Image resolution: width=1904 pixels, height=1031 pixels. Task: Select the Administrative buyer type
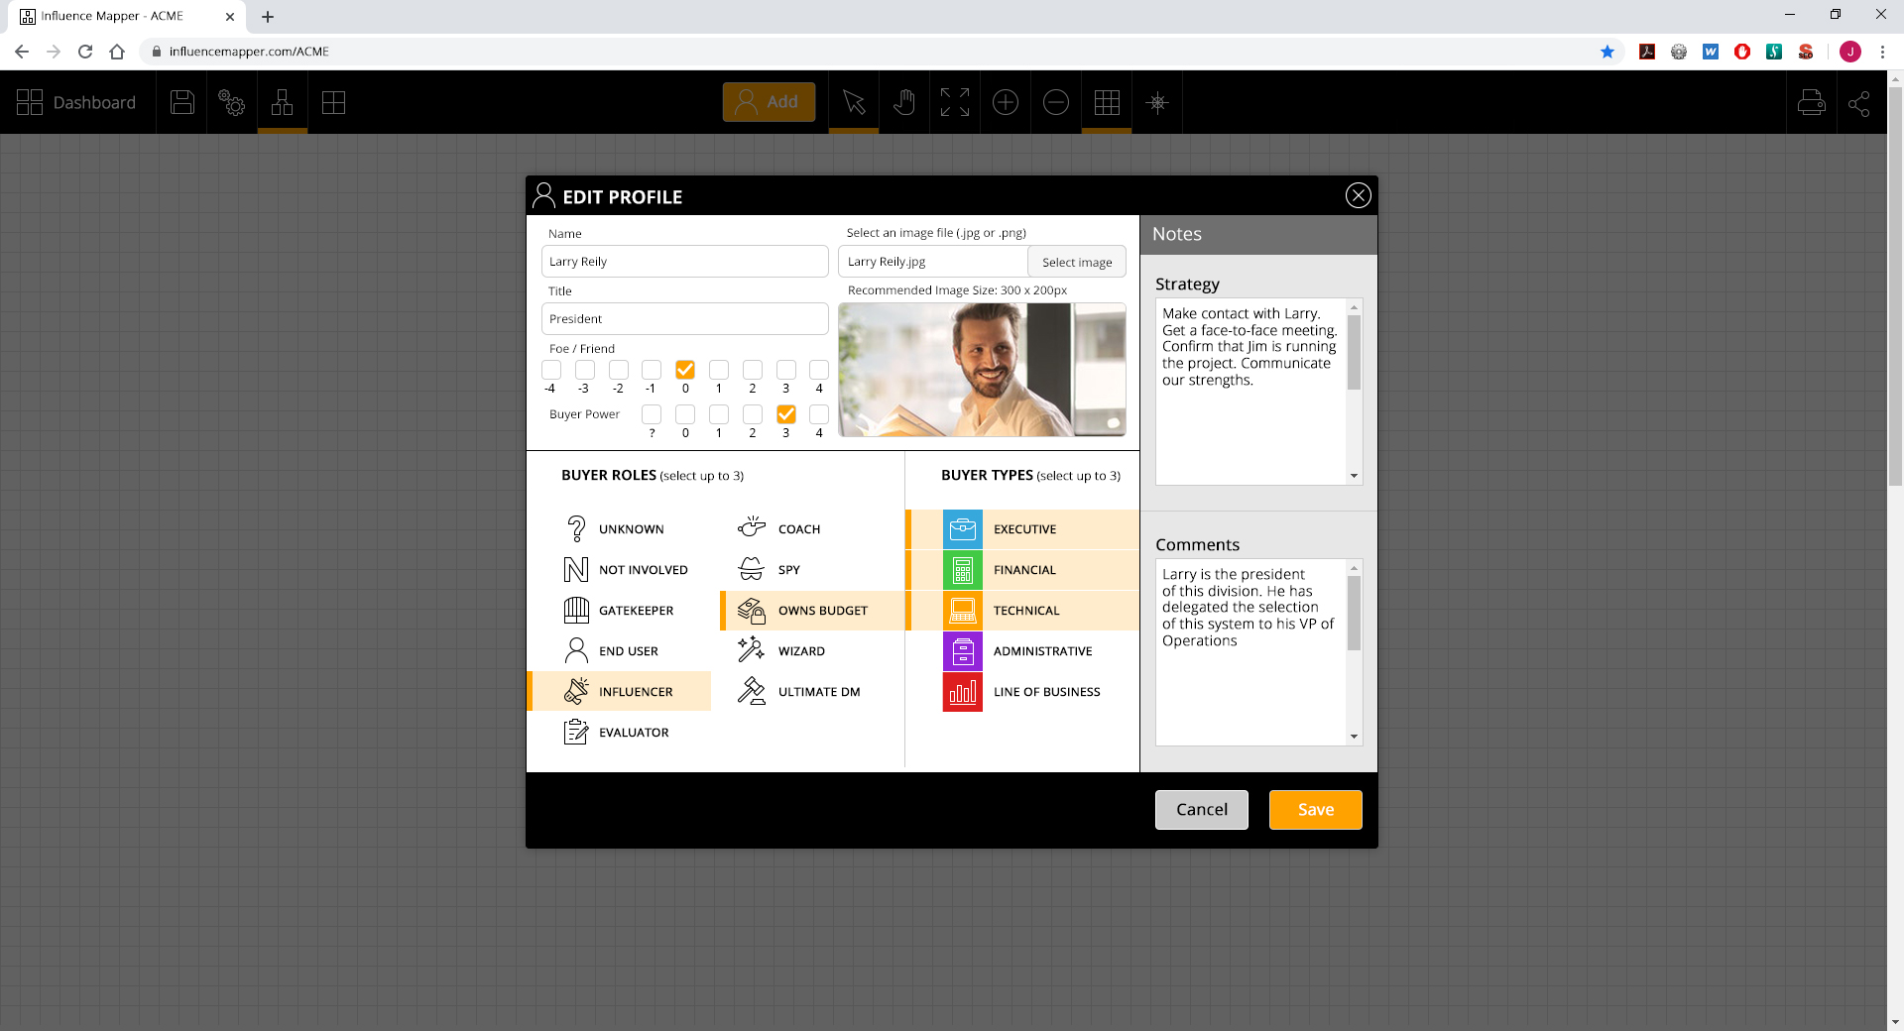click(1041, 651)
